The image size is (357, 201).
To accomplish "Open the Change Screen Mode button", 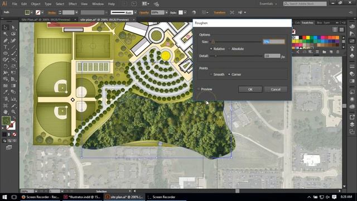I will (9, 147).
